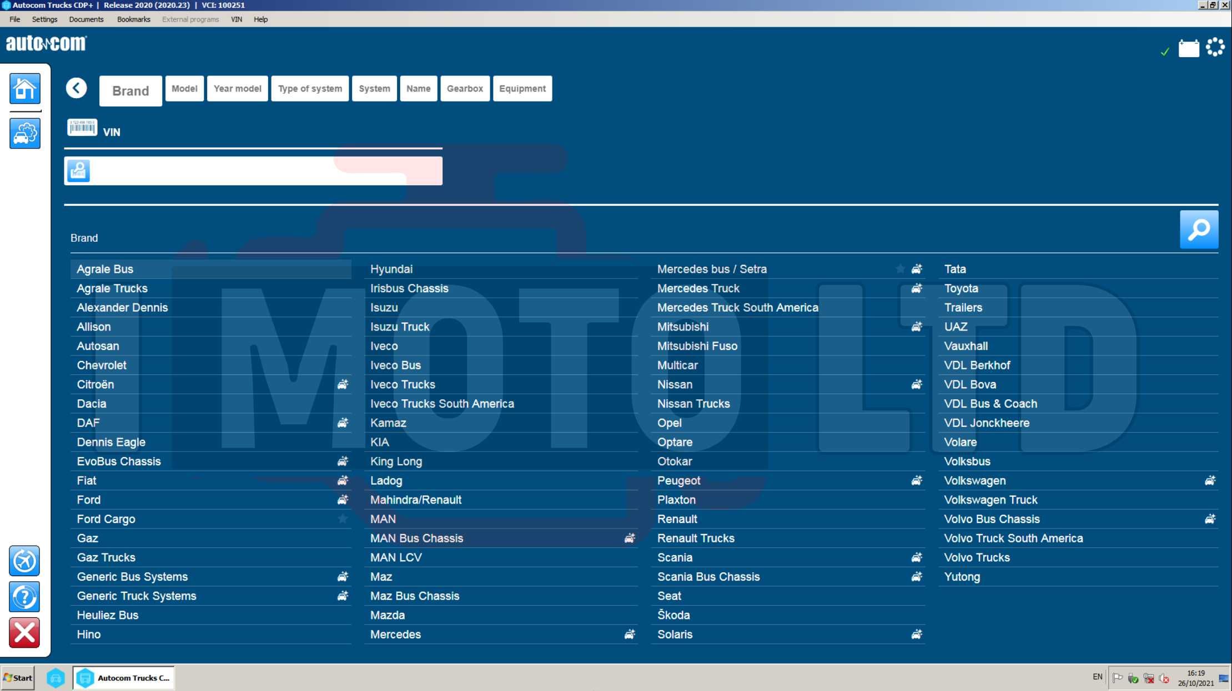Image resolution: width=1232 pixels, height=691 pixels.
Task: Click the blue car taskbar quick-launch icon
Action: pyautogui.click(x=56, y=678)
